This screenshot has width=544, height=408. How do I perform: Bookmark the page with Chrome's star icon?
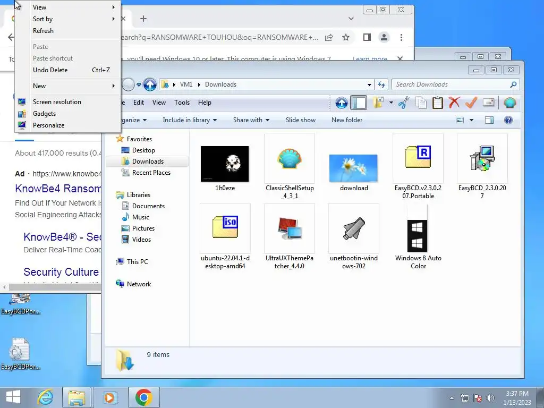pyautogui.click(x=345, y=38)
